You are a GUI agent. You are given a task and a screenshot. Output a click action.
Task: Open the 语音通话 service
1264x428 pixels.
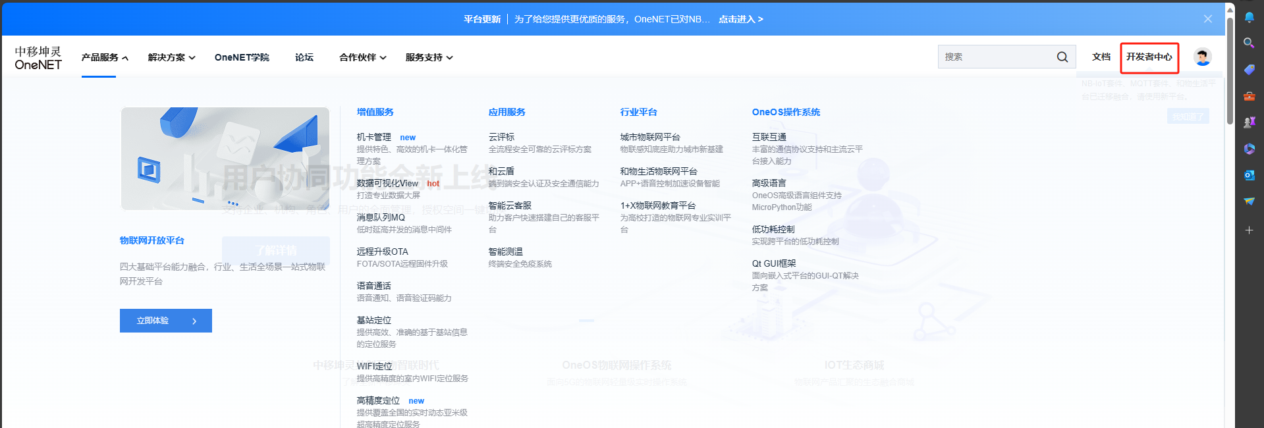point(373,286)
